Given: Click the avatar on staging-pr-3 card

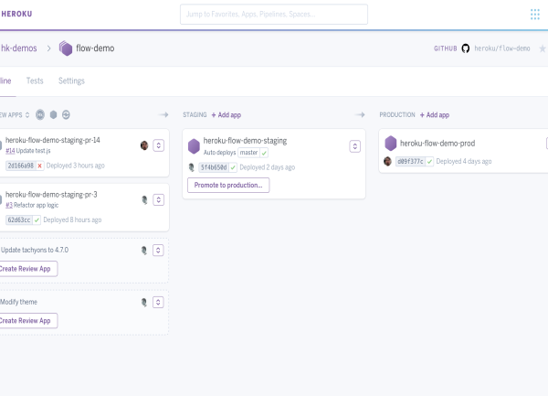Looking at the screenshot, I should pyautogui.click(x=144, y=199).
